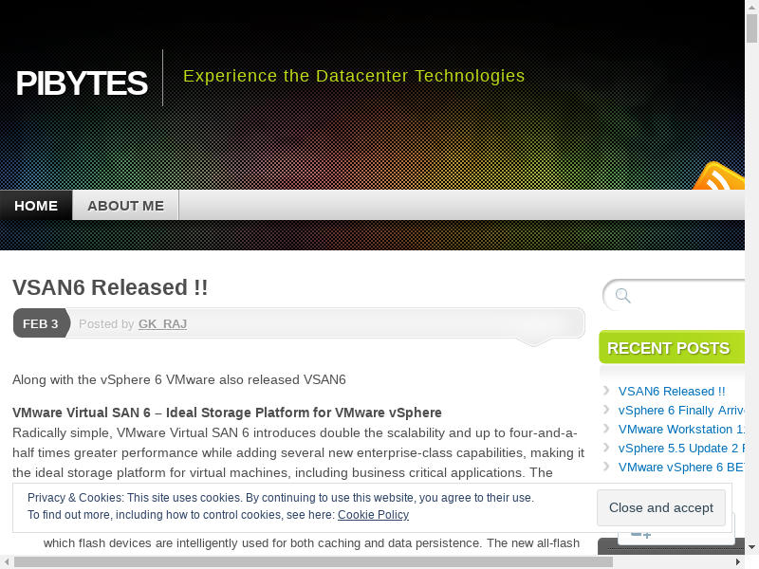Image resolution: width=759 pixels, height=569 pixels.
Task: Open author link GK_RAJ
Action: tap(162, 323)
